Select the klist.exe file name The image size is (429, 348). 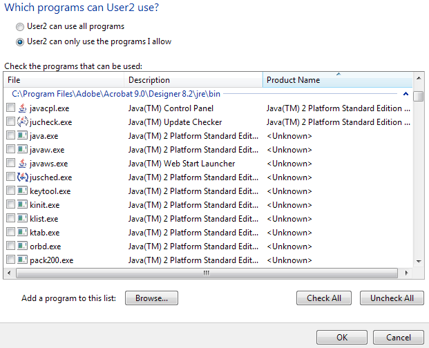44,219
